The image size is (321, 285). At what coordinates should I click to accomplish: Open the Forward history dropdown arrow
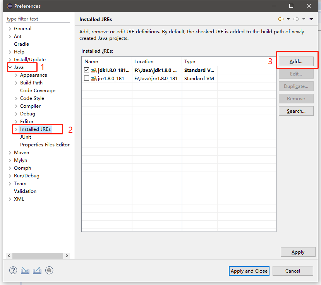[x=304, y=19]
